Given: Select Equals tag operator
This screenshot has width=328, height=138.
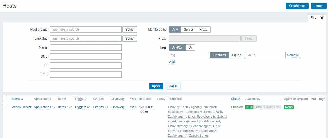Looking at the screenshot, I should (x=237, y=55).
